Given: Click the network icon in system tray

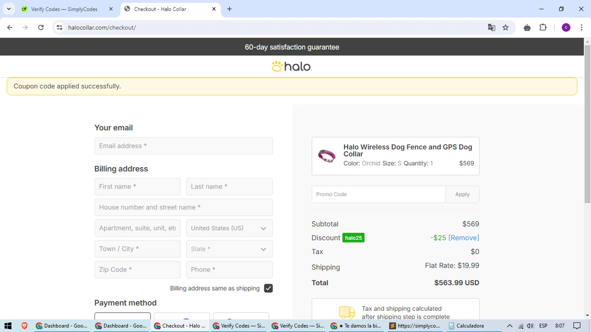Looking at the screenshot, I should pos(521,326).
